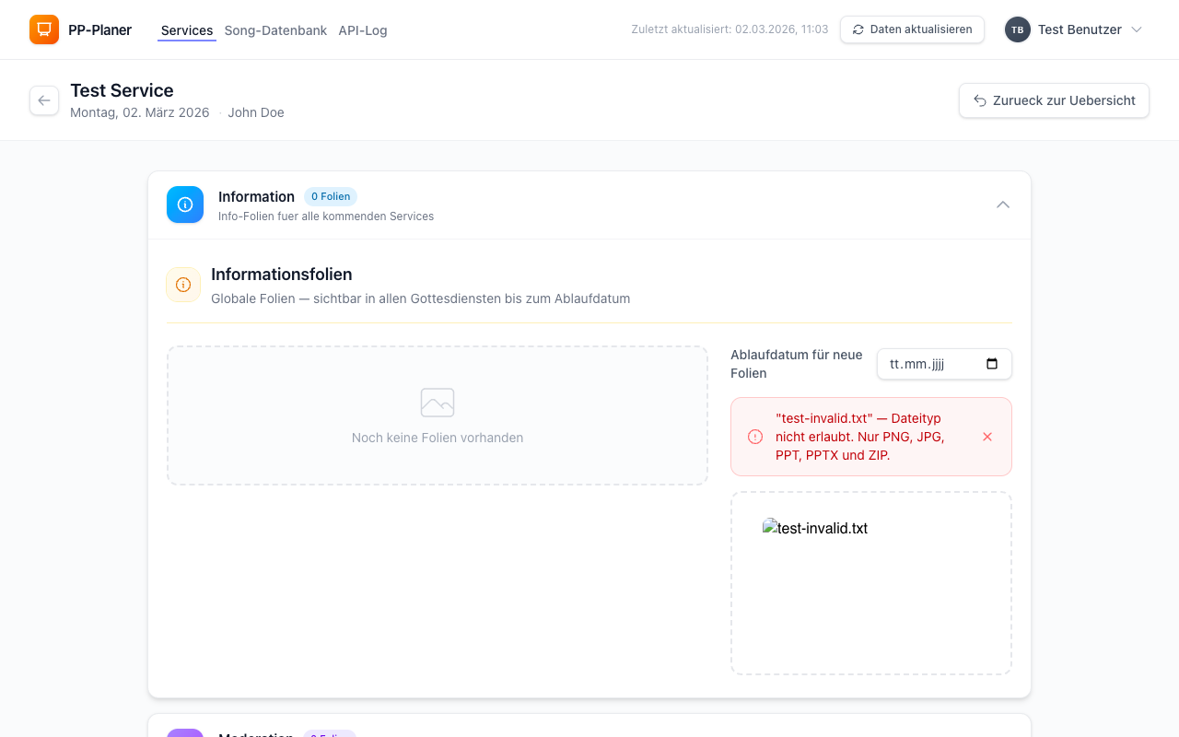This screenshot has height=737, width=1179.
Task: Open the calendar picker in date field
Action: coord(992,364)
